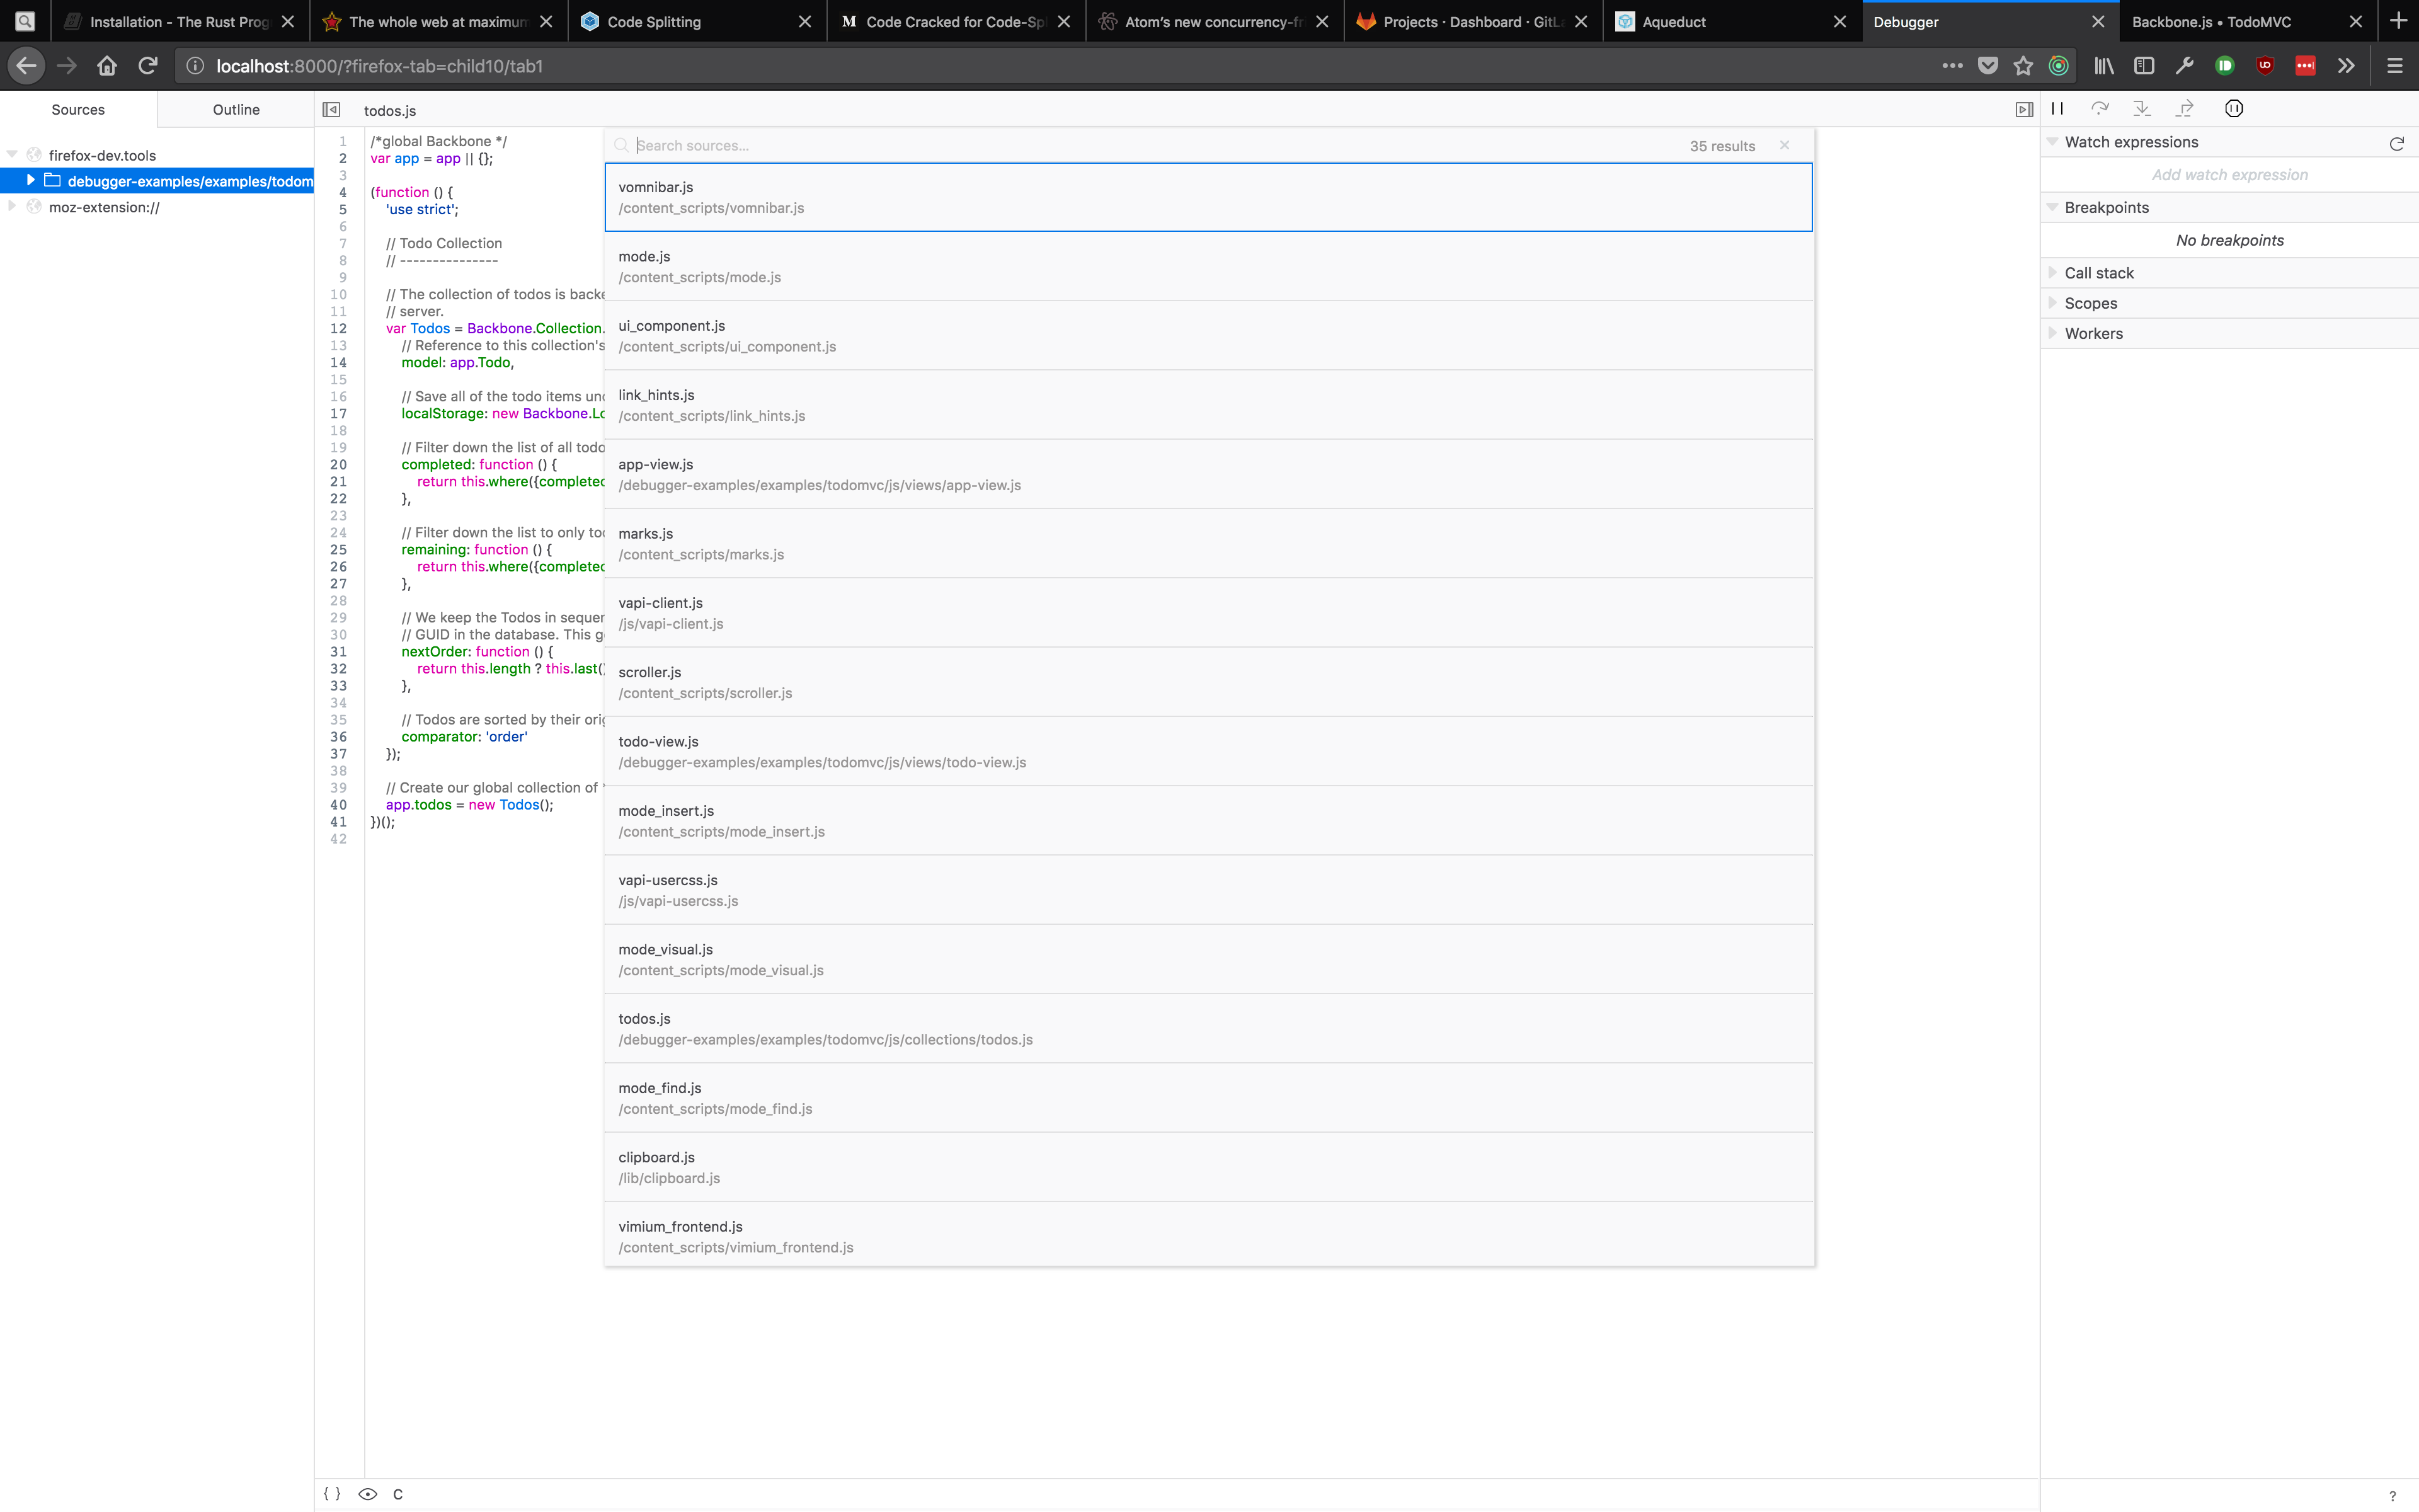This screenshot has width=2419, height=1512.
Task: Prettify source using the braces icon
Action: (333, 1493)
